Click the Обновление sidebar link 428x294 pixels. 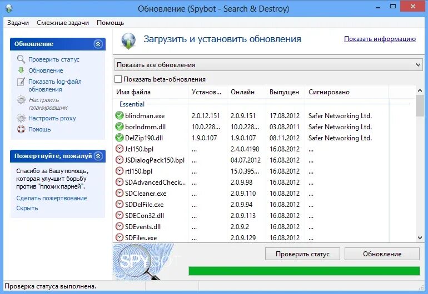(46, 70)
